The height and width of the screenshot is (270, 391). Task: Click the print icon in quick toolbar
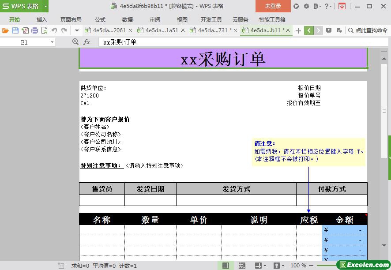pyautogui.click(x=34, y=30)
